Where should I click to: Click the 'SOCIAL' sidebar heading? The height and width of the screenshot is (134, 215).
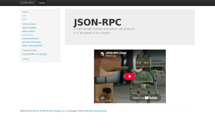[26, 59]
